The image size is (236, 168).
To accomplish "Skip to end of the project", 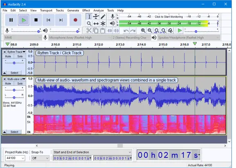I will click(x=61, y=20).
